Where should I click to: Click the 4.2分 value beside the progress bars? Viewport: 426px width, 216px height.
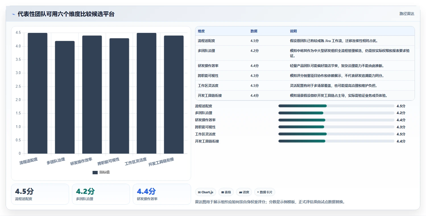coord(401,113)
